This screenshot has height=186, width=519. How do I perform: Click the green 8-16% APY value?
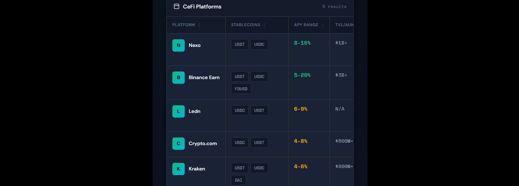click(x=302, y=43)
